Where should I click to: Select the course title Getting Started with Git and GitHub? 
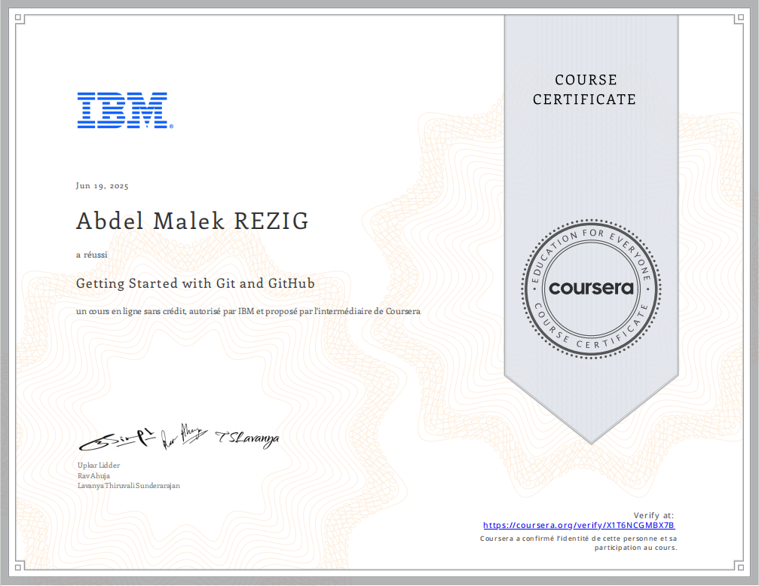[x=195, y=284]
